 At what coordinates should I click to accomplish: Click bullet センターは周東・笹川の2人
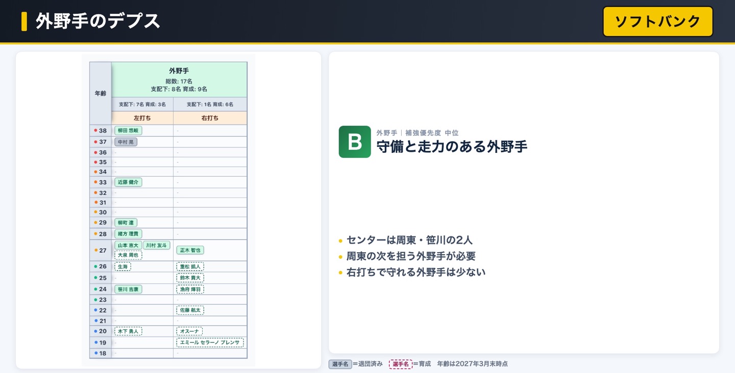pyautogui.click(x=409, y=240)
